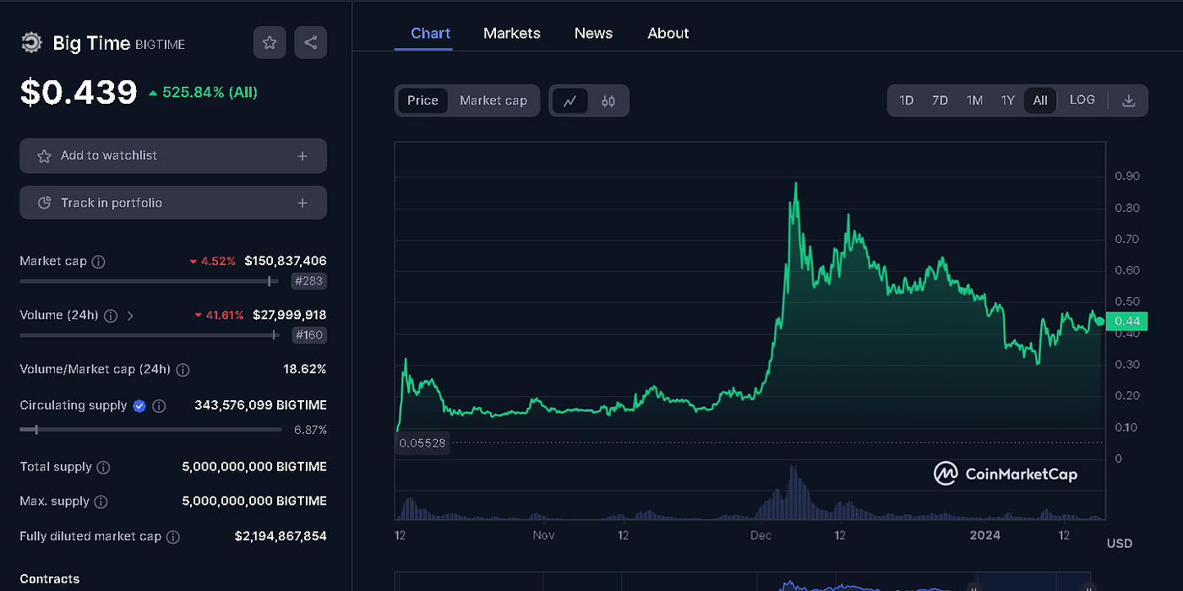This screenshot has width=1183, height=591.
Task: Open Volume/Market cap (24h) info icon
Action: click(183, 370)
